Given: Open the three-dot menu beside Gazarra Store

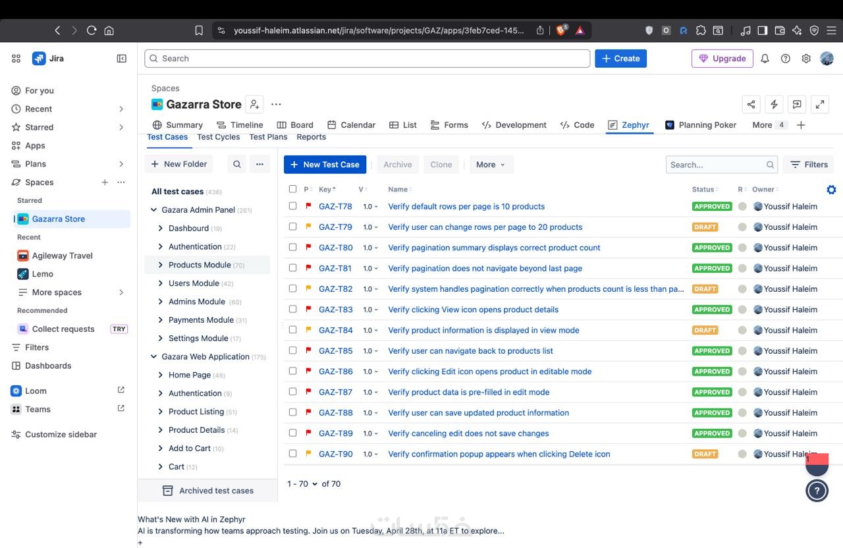Looking at the screenshot, I should coord(276,104).
